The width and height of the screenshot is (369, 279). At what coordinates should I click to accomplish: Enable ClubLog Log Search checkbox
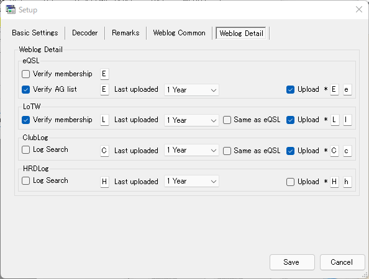pyautogui.click(x=25, y=149)
